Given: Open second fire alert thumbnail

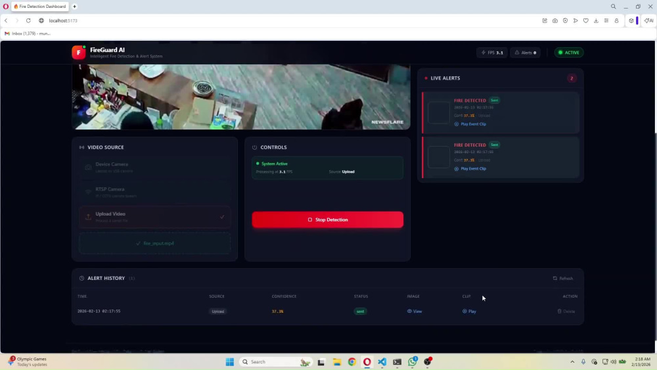Looking at the screenshot, I should (439, 156).
